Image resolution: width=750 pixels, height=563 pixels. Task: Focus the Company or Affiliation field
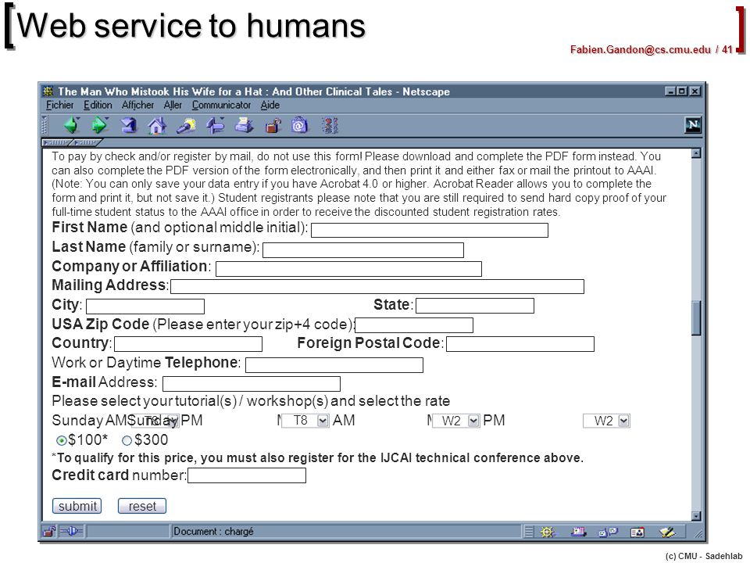click(348, 269)
